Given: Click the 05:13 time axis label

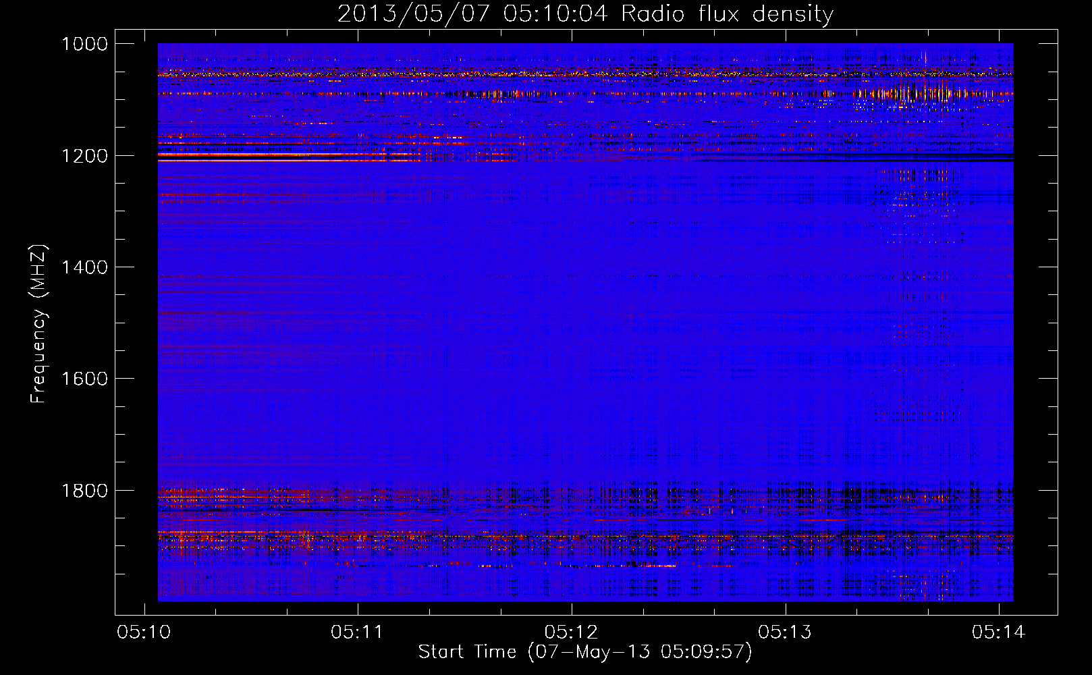Looking at the screenshot, I should pos(785,632).
